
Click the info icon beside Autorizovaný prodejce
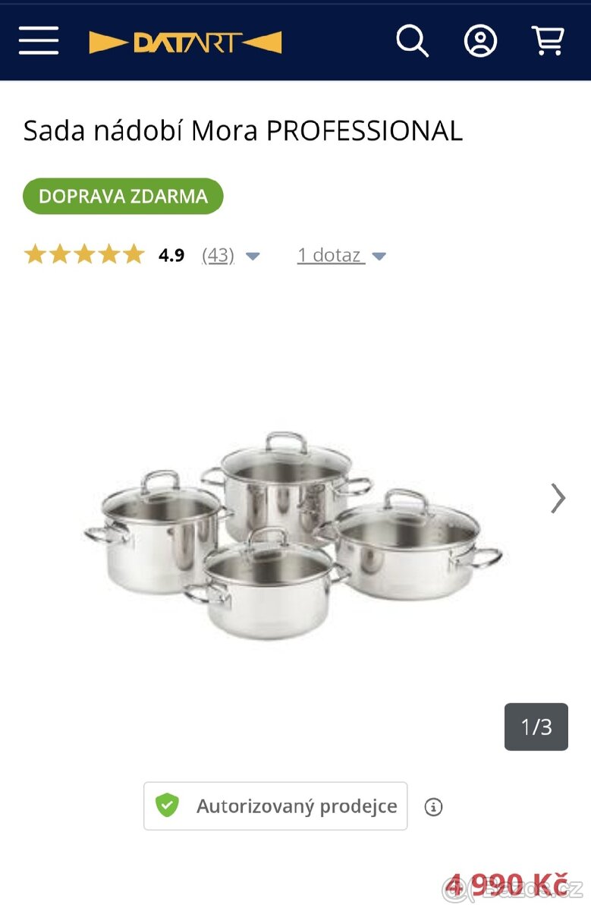click(x=433, y=807)
